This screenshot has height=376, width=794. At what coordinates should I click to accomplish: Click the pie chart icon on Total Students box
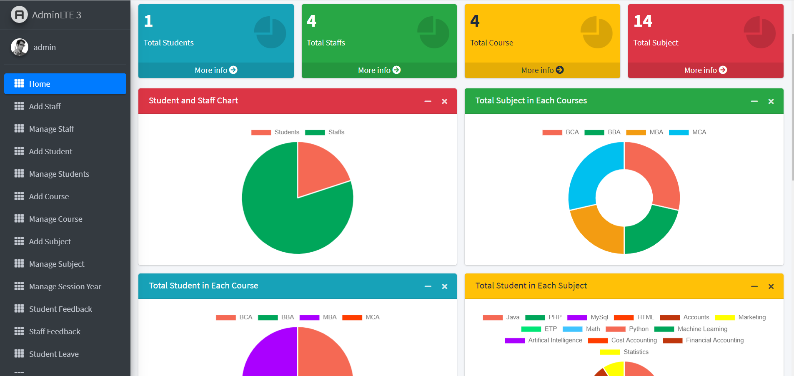coord(270,33)
